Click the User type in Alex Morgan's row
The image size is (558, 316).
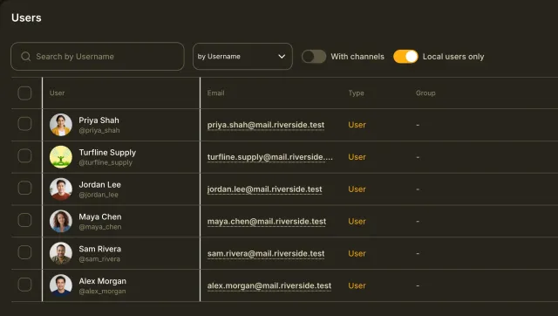click(357, 285)
